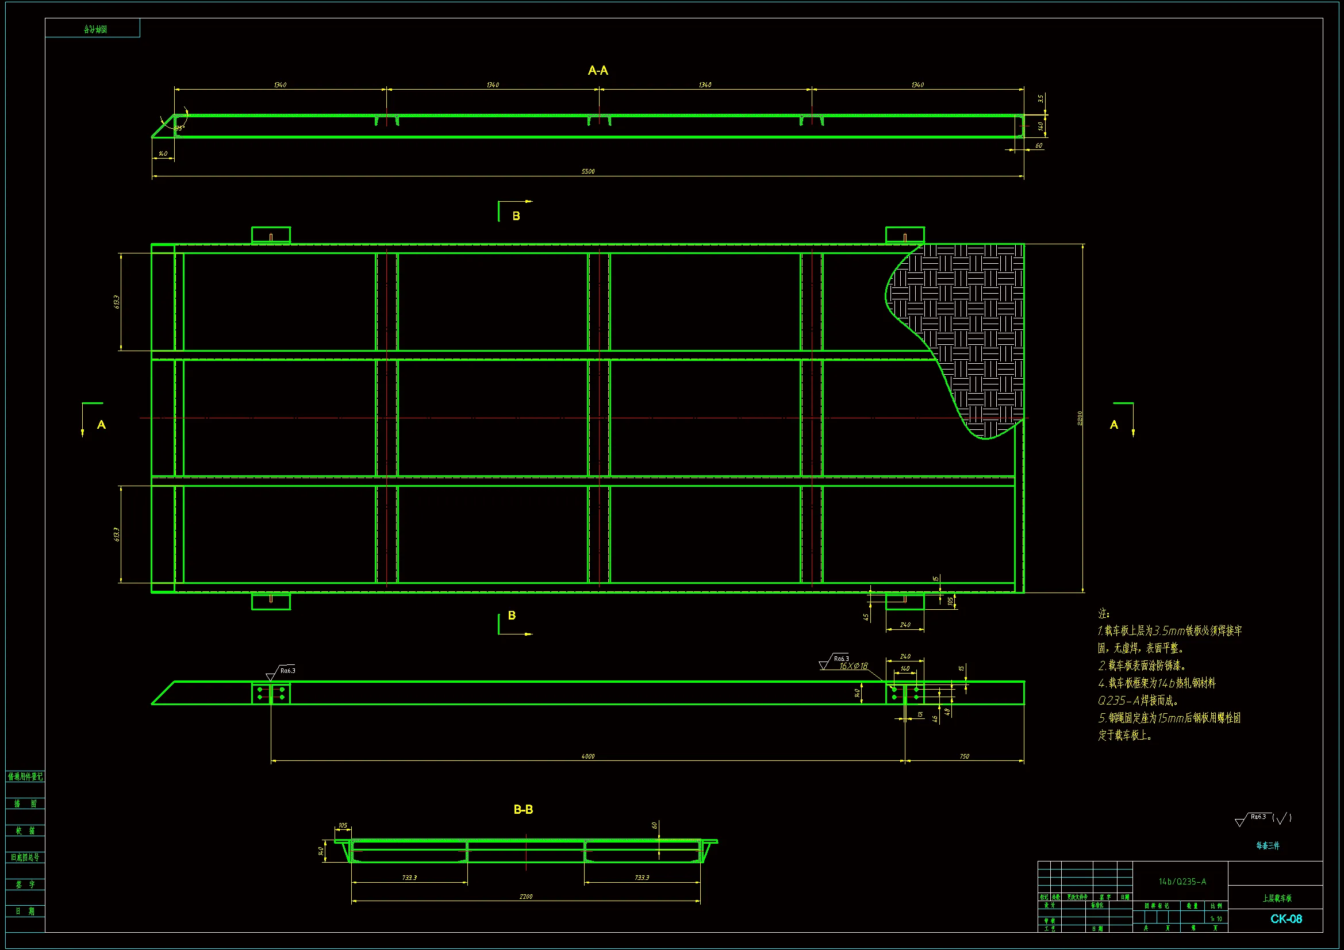Select the 16XΦ18 hole callout text

[x=854, y=666]
